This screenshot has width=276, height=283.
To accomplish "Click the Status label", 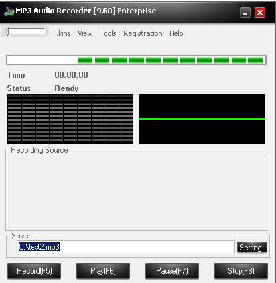I will point(19,88).
